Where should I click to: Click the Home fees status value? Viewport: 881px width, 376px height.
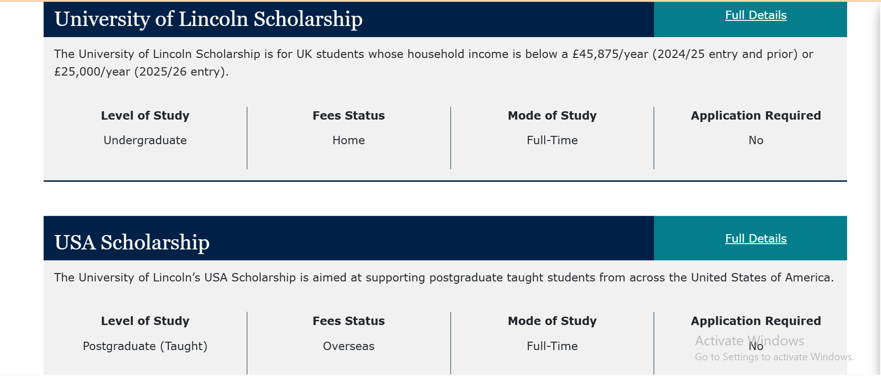click(348, 140)
